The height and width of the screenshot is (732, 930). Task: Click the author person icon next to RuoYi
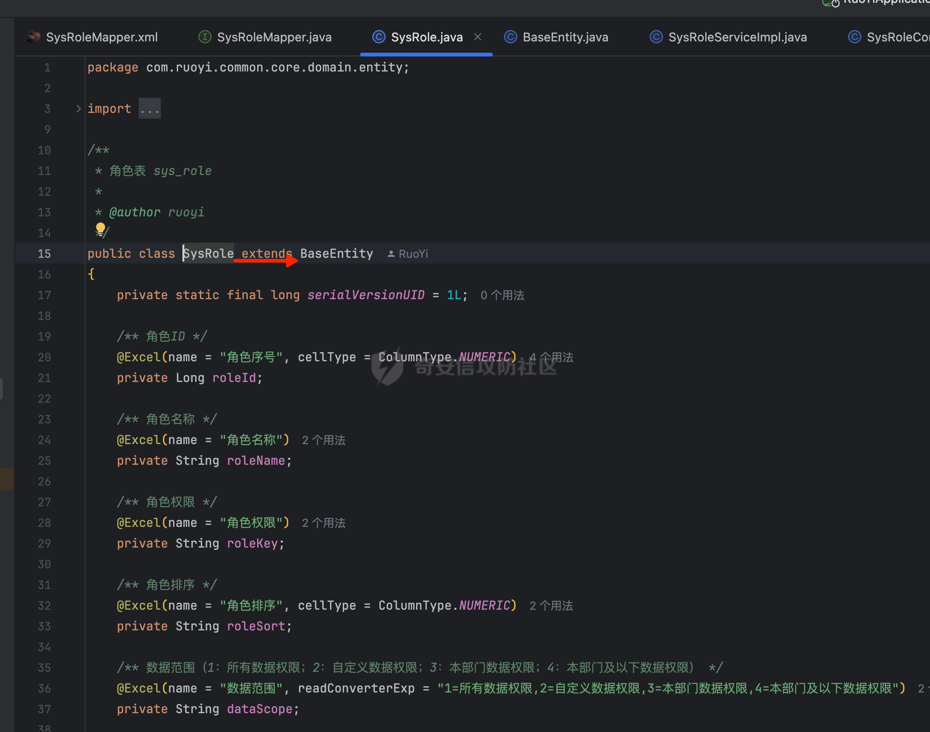coord(391,254)
